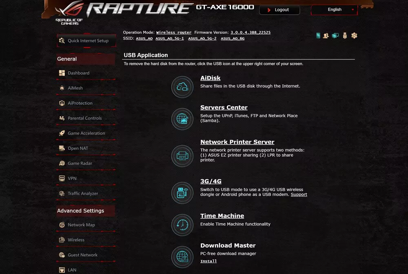Click the Logout button
Image resolution: width=408 pixels, height=274 pixels.
tap(279, 10)
